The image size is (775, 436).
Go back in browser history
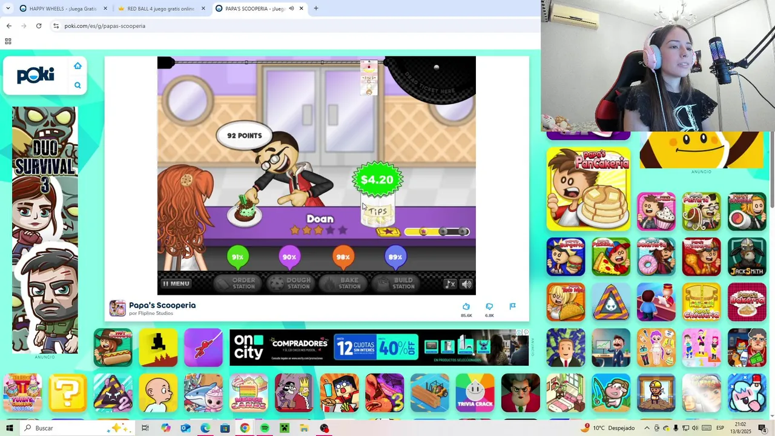click(x=8, y=26)
